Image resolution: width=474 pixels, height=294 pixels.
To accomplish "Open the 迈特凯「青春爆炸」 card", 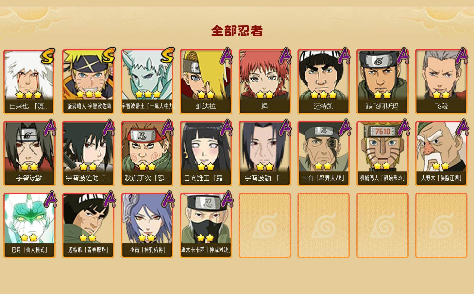I will (x=88, y=225).
